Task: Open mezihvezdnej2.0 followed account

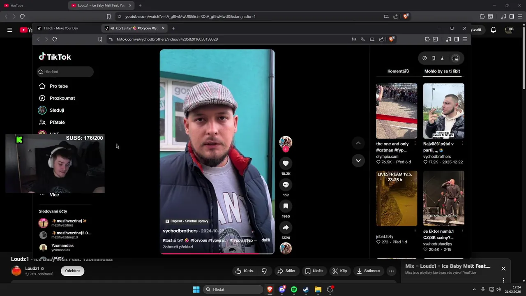Action: click(65, 235)
